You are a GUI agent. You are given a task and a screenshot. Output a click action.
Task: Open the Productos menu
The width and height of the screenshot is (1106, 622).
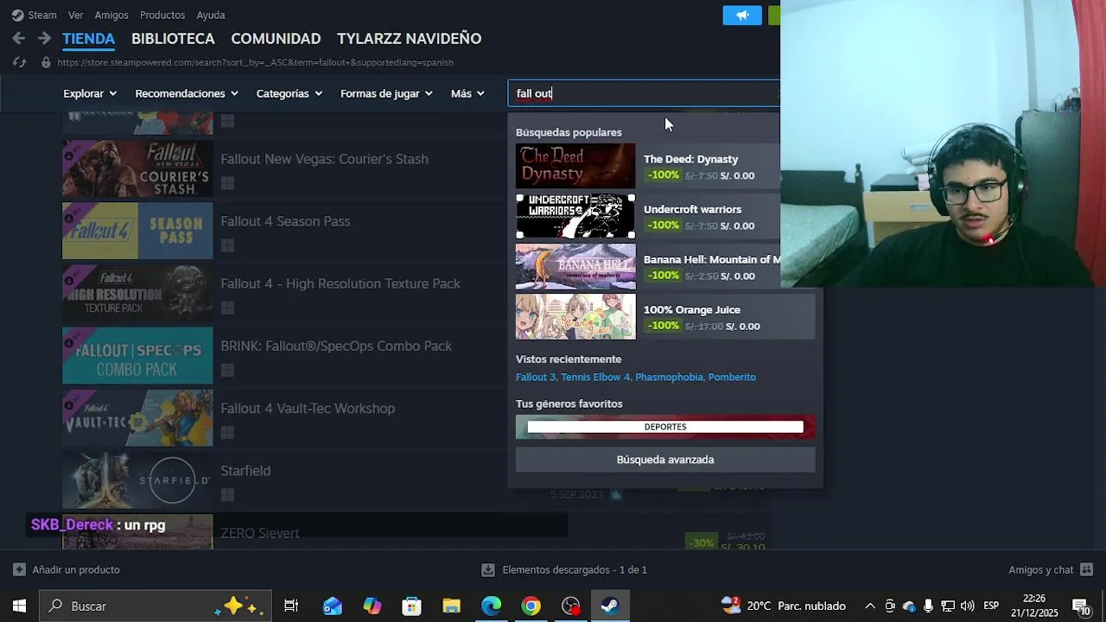162,15
